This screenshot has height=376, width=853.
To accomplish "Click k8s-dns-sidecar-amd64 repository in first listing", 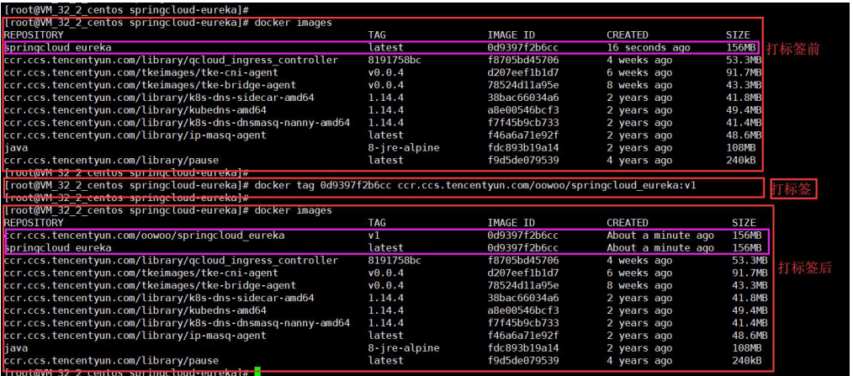I will [x=159, y=98].
